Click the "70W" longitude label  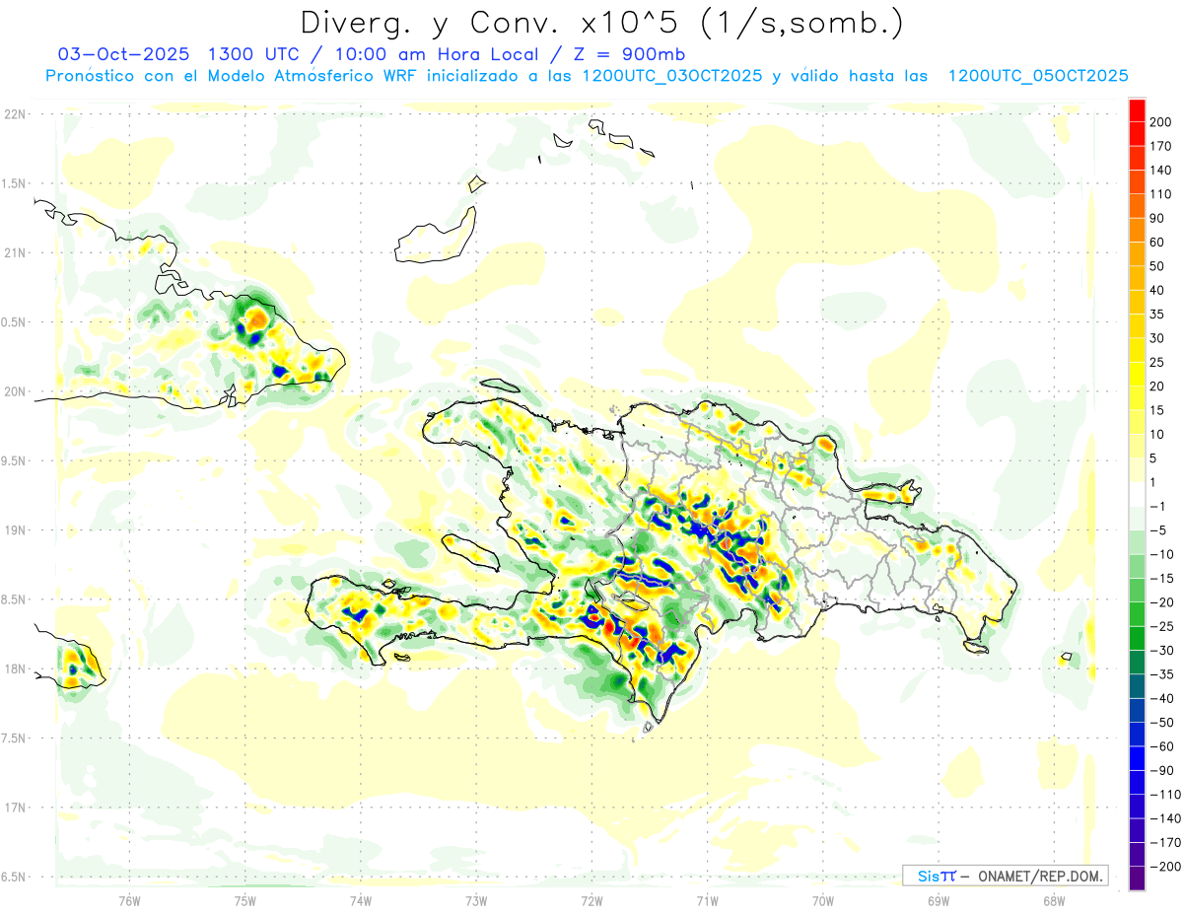[823, 900]
